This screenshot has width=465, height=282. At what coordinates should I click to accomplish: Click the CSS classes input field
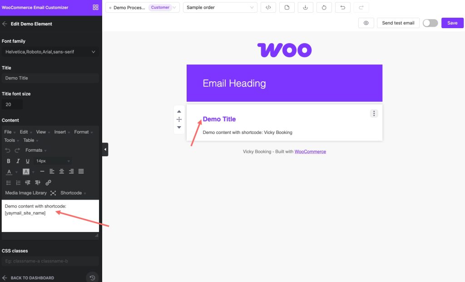click(50, 261)
